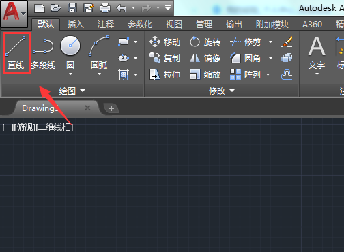Click the erase tool pencil icon

tap(287, 42)
